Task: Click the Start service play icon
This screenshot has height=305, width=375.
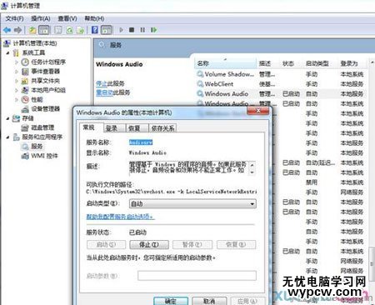Action: [x=121, y=30]
